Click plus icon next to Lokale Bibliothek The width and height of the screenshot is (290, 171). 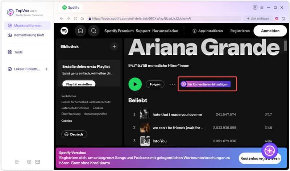tap(46, 69)
